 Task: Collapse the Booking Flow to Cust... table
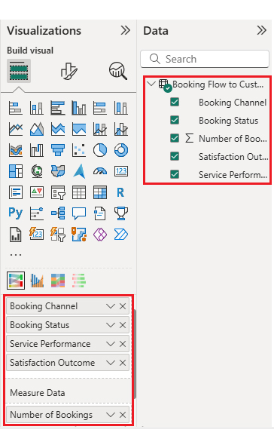click(151, 84)
